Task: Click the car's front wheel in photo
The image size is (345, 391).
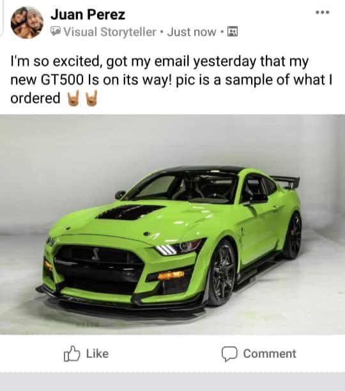Action: point(222,273)
